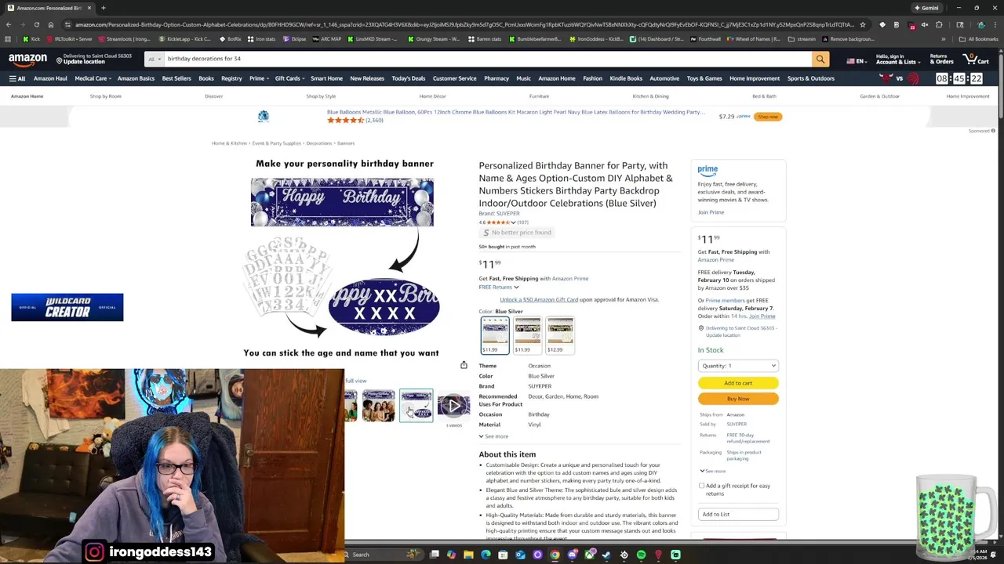
Task: Click the Amazon logo home link
Action: click(27, 59)
